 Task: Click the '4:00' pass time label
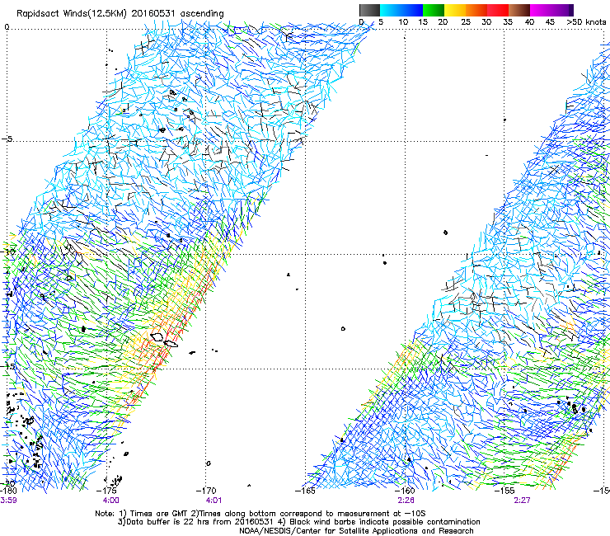111,501
